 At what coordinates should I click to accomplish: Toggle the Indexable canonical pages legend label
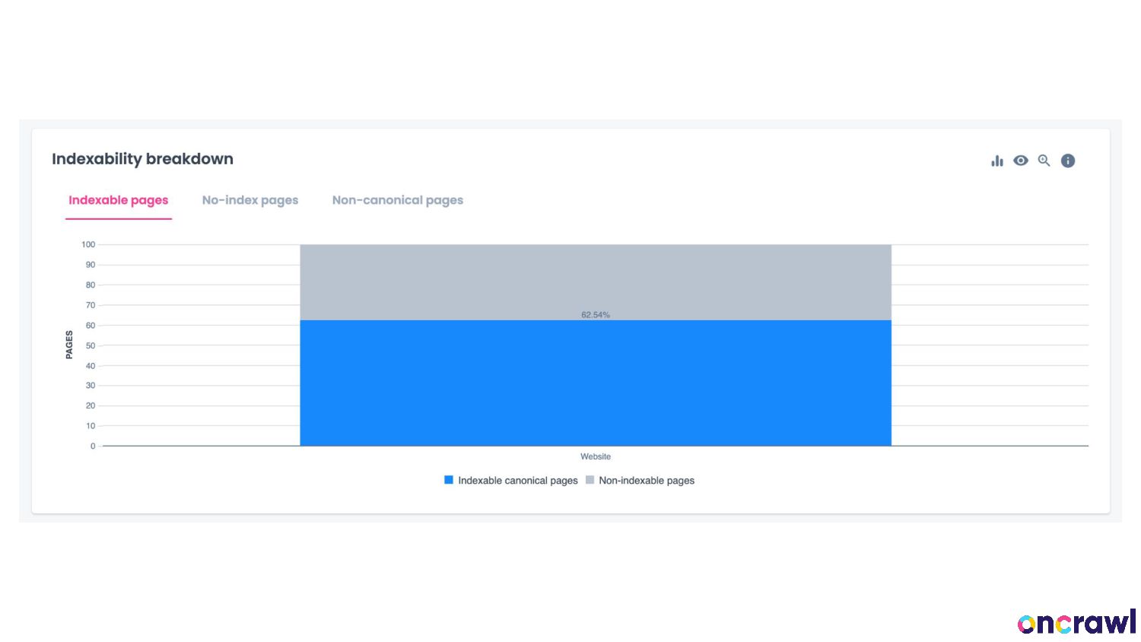(x=517, y=481)
